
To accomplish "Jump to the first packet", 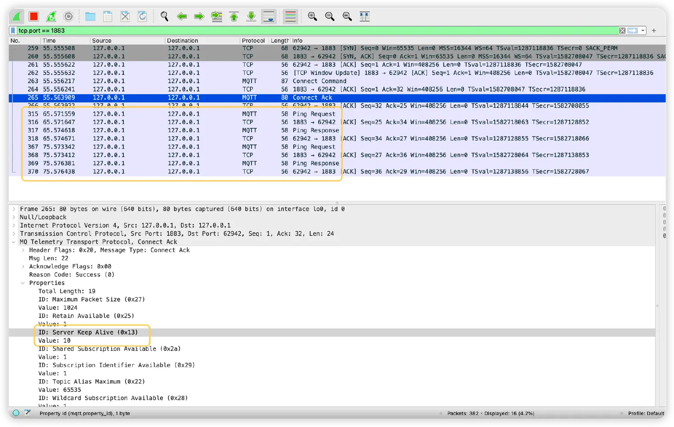I will [234, 16].
